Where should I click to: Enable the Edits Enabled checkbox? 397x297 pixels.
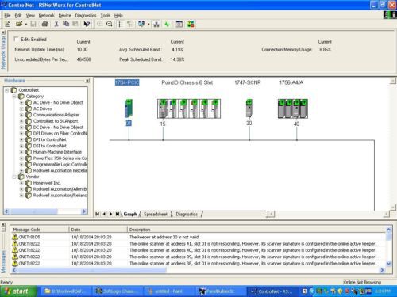(16, 39)
